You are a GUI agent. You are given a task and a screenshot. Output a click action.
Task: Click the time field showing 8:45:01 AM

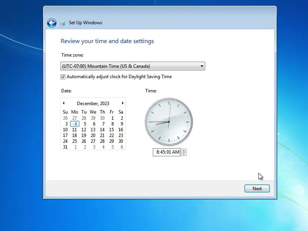pos(167,152)
